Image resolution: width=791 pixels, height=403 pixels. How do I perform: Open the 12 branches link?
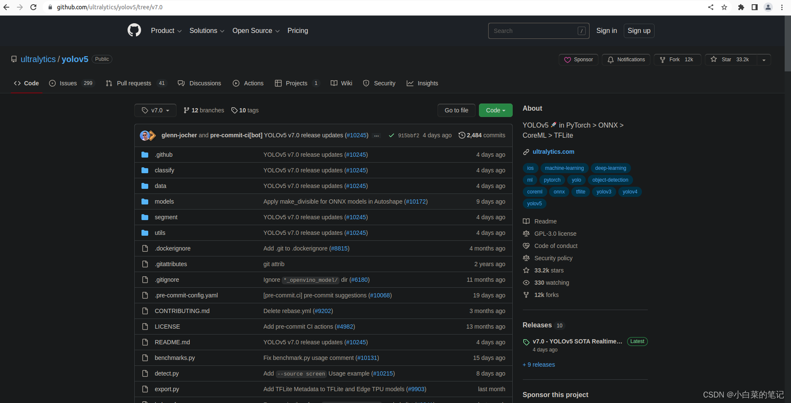[x=204, y=110]
